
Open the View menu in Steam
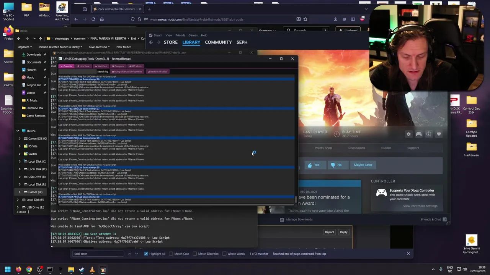click(169, 35)
